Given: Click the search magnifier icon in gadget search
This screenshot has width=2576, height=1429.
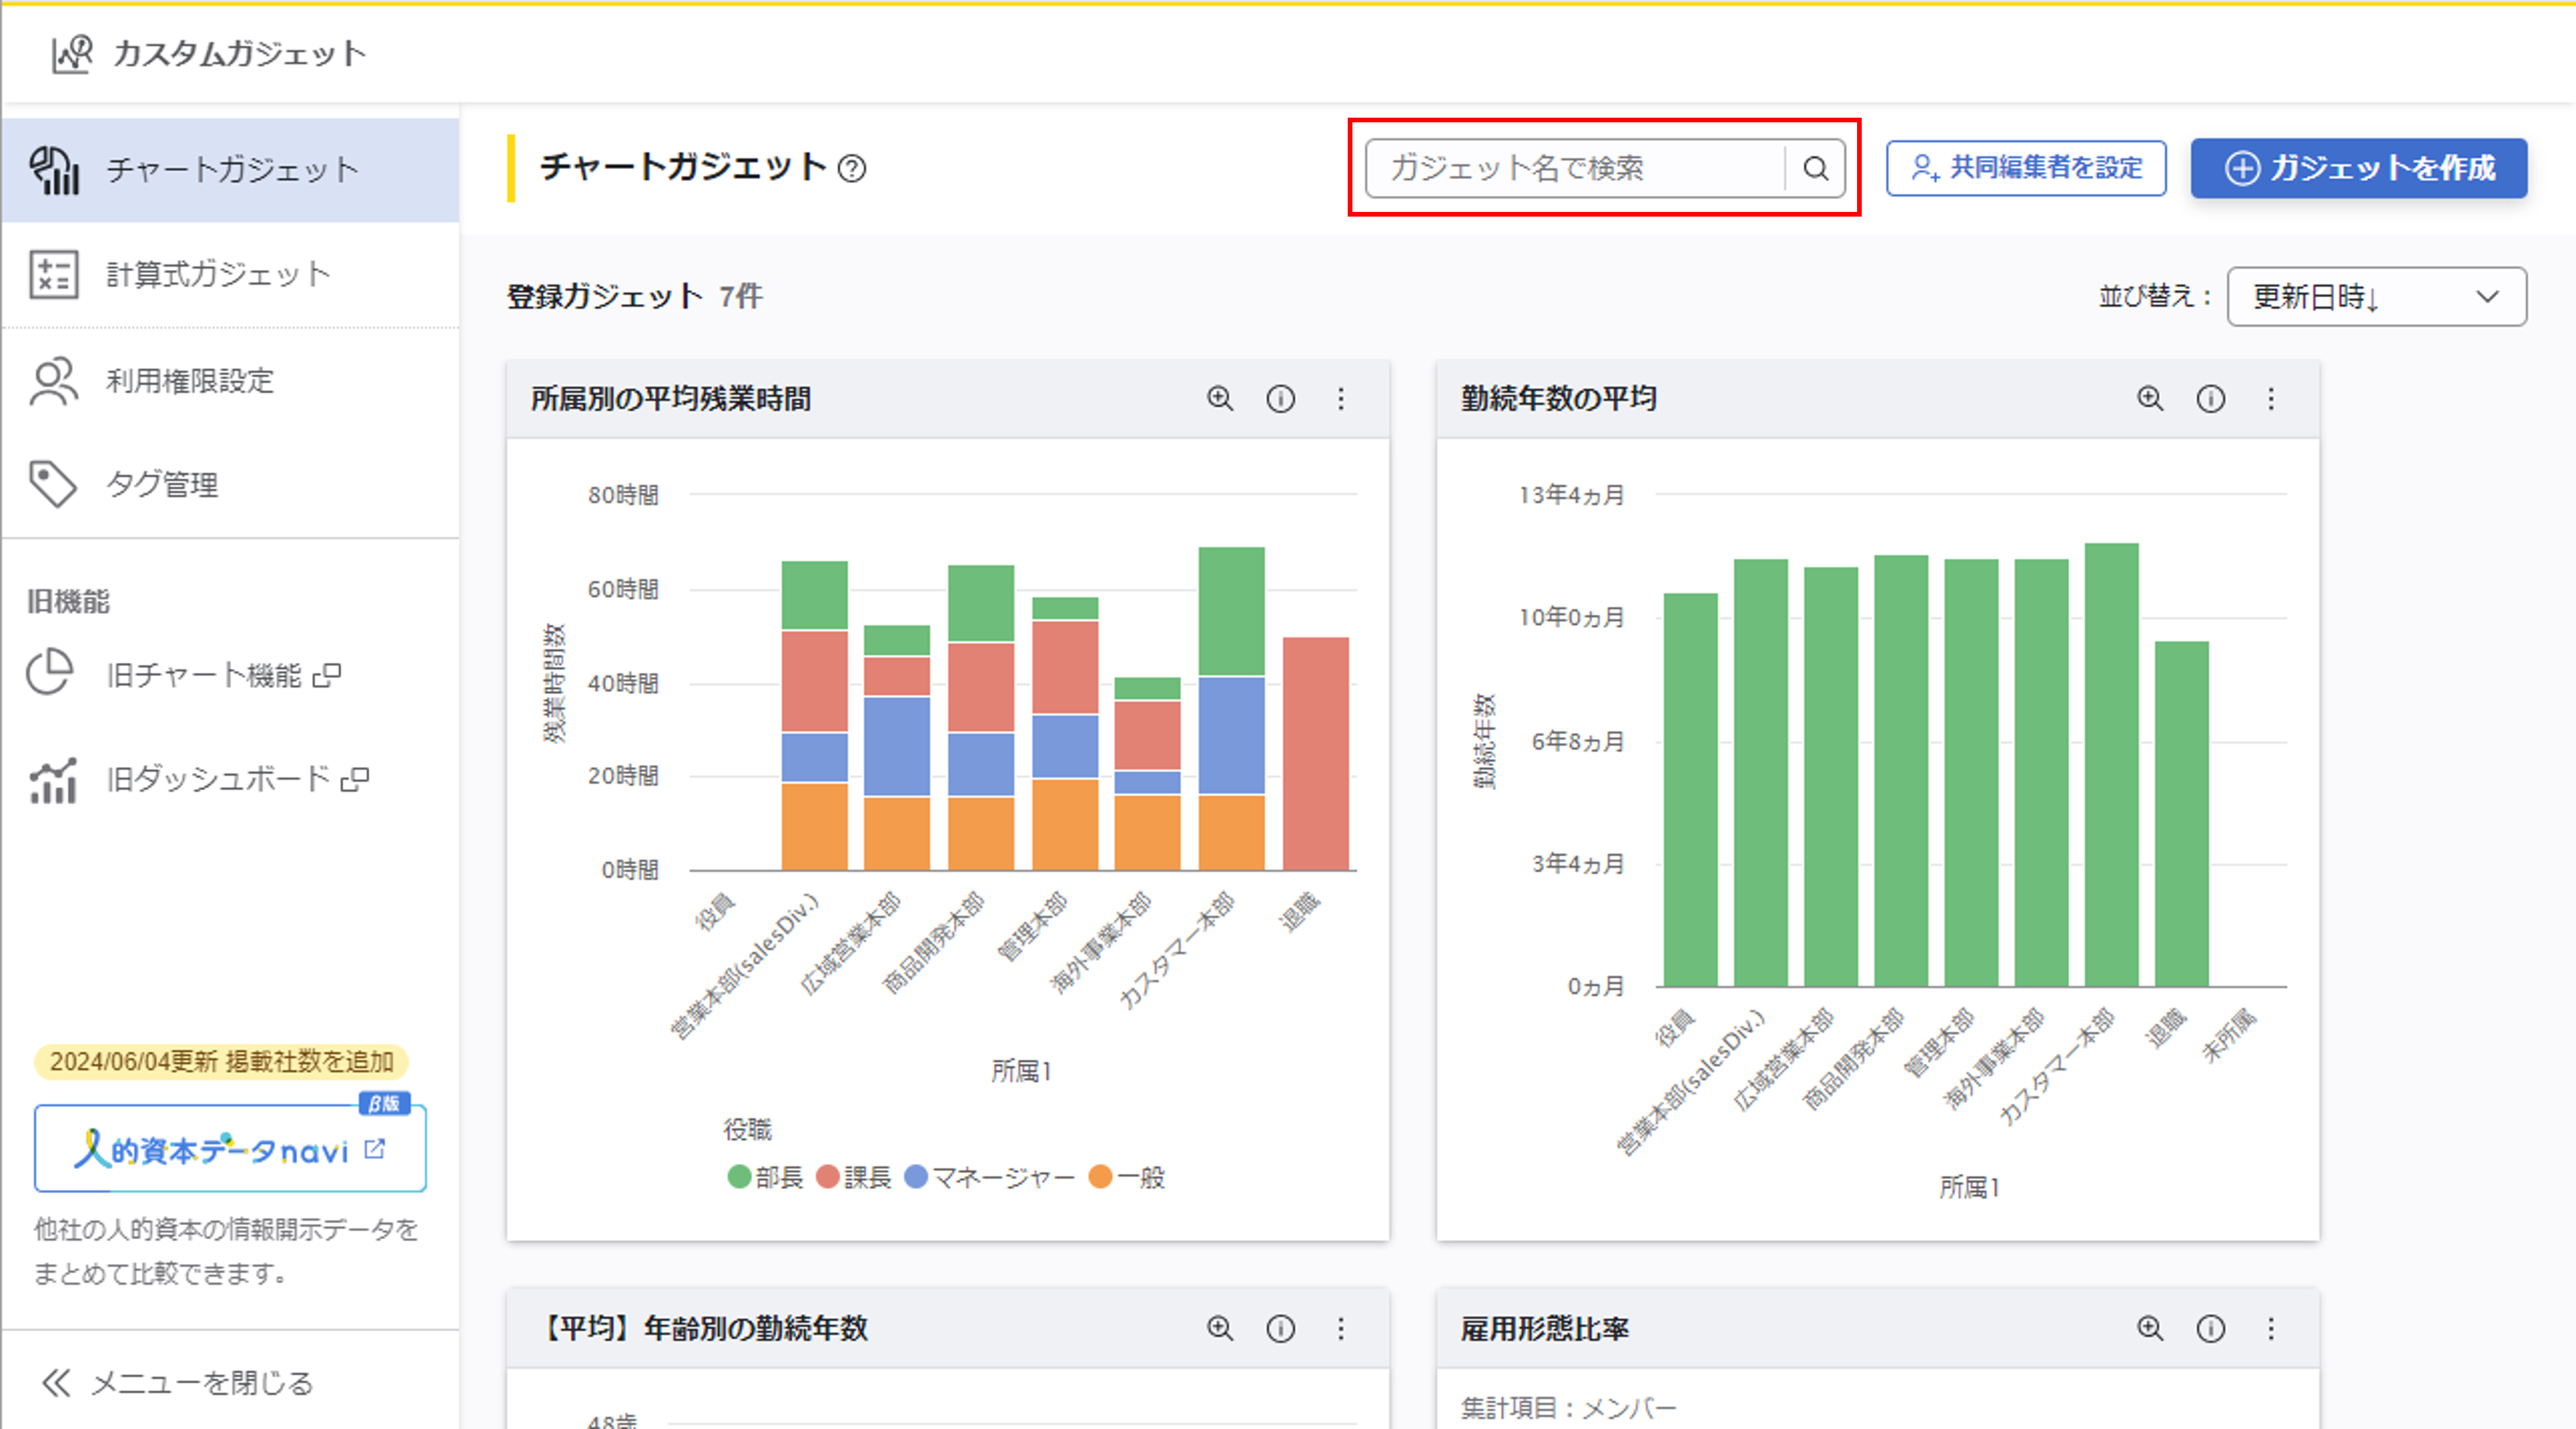Looking at the screenshot, I should click(x=1815, y=168).
